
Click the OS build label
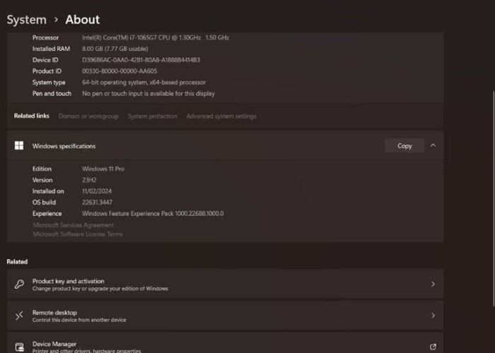[x=44, y=203]
